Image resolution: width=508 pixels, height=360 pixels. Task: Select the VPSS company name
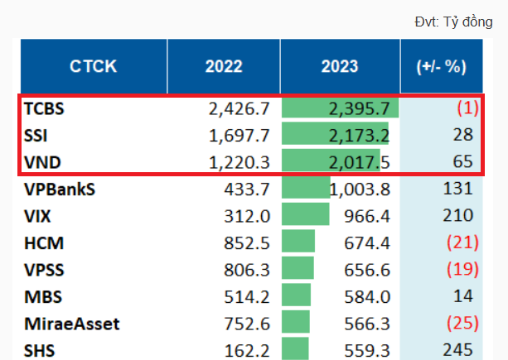44,270
